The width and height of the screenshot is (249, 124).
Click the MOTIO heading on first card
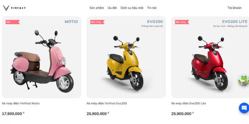click(71, 22)
